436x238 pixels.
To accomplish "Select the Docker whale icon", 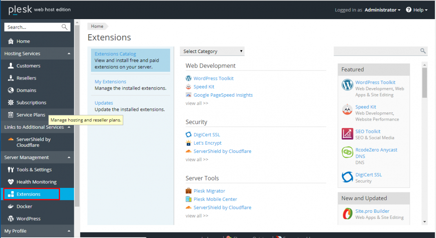I will (x=10, y=206).
